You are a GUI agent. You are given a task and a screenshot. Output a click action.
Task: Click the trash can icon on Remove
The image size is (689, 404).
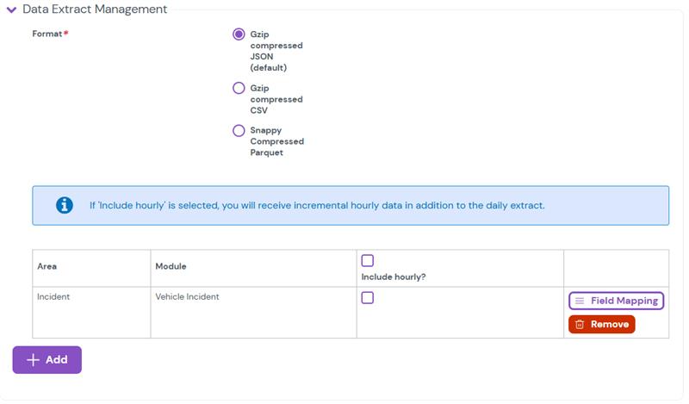(580, 324)
